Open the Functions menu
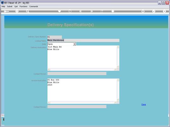 pyautogui.click(x=23, y=7)
